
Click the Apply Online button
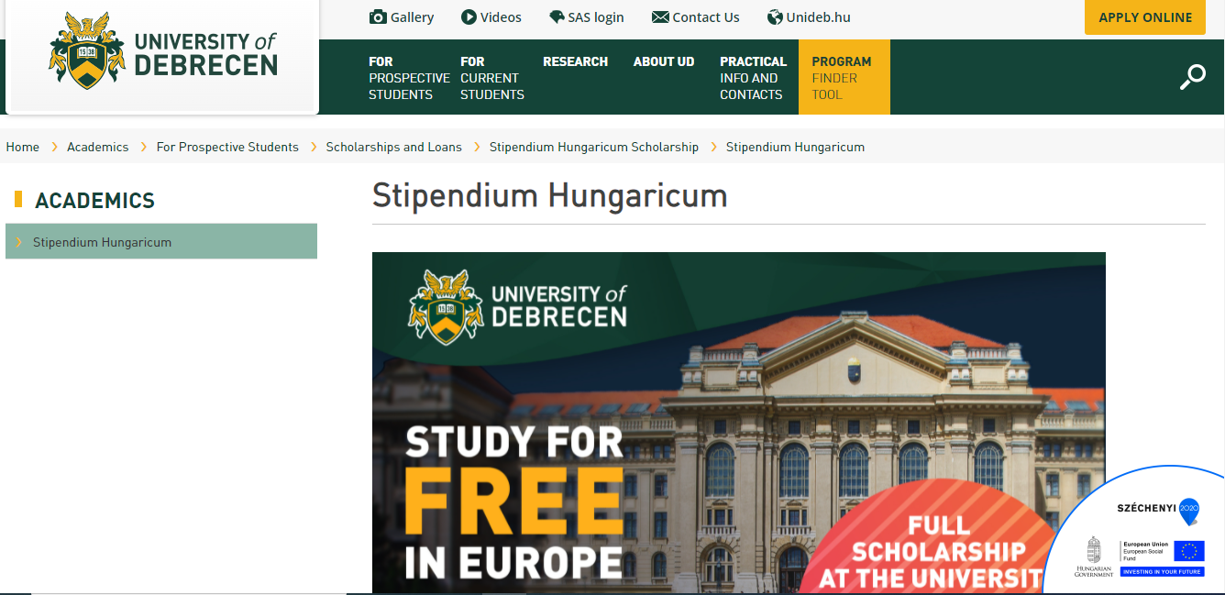[1145, 17]
